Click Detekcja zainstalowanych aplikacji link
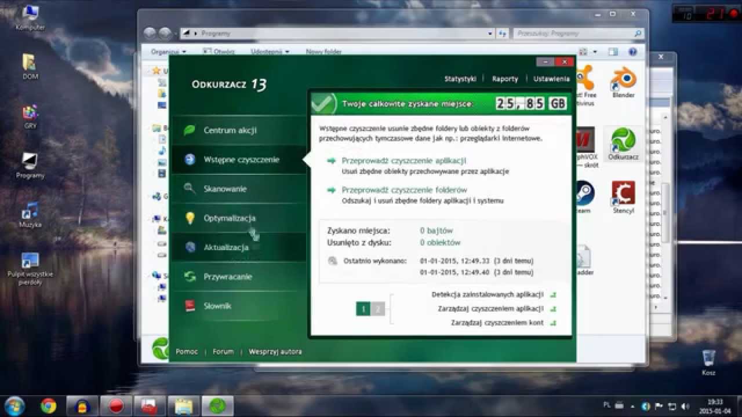Viewport: 742px width, 417px height. coord(488,295)
